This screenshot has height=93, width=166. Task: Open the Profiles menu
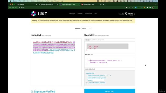(47, 1)
